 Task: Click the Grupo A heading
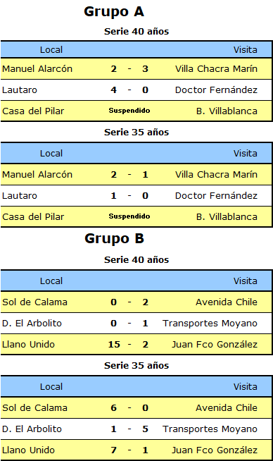pyautogui.click(x=114, y=12)
